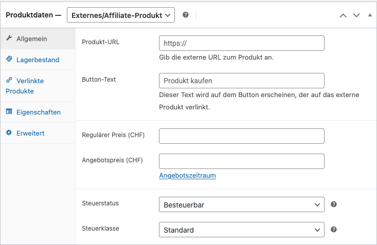Click the list icon beside Eigenschaften

9,112
